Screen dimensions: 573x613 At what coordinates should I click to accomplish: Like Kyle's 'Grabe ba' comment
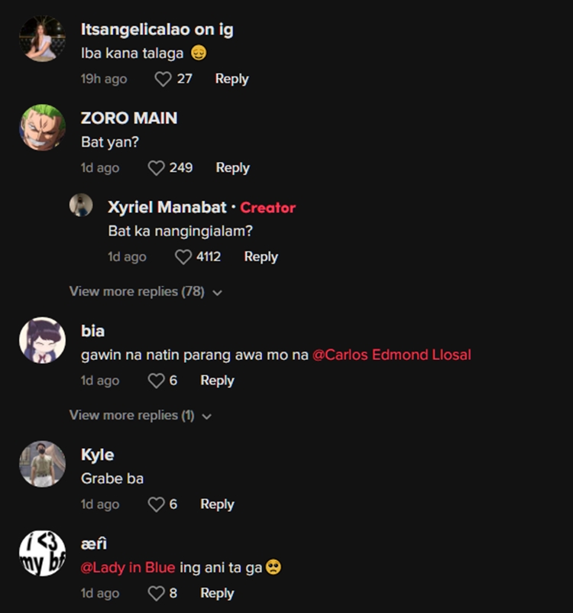pos(156,504)
